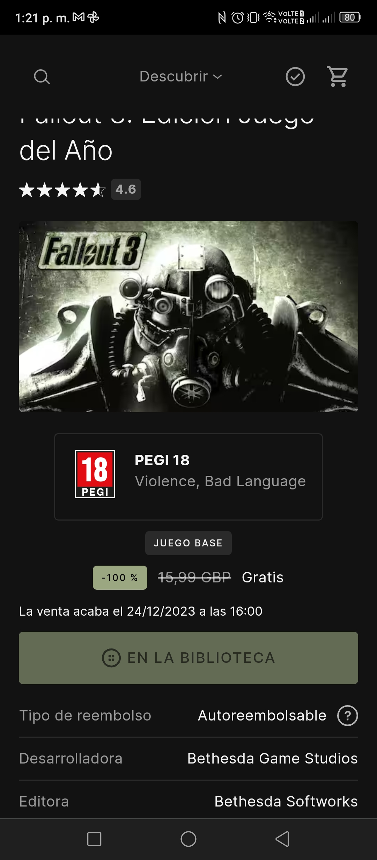Open Bethesda Game Studios developer link

click(x=273, y=758)
